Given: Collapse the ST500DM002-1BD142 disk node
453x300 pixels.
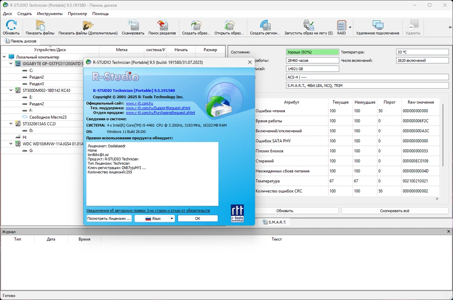Looking at the screenshot, I should [x=11, y=90].
